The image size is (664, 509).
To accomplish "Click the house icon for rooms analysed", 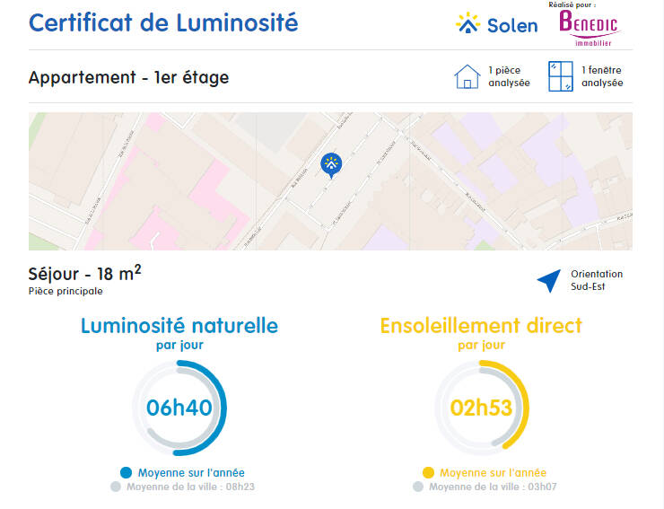I will pyautogui.click(x=467, y=76).
